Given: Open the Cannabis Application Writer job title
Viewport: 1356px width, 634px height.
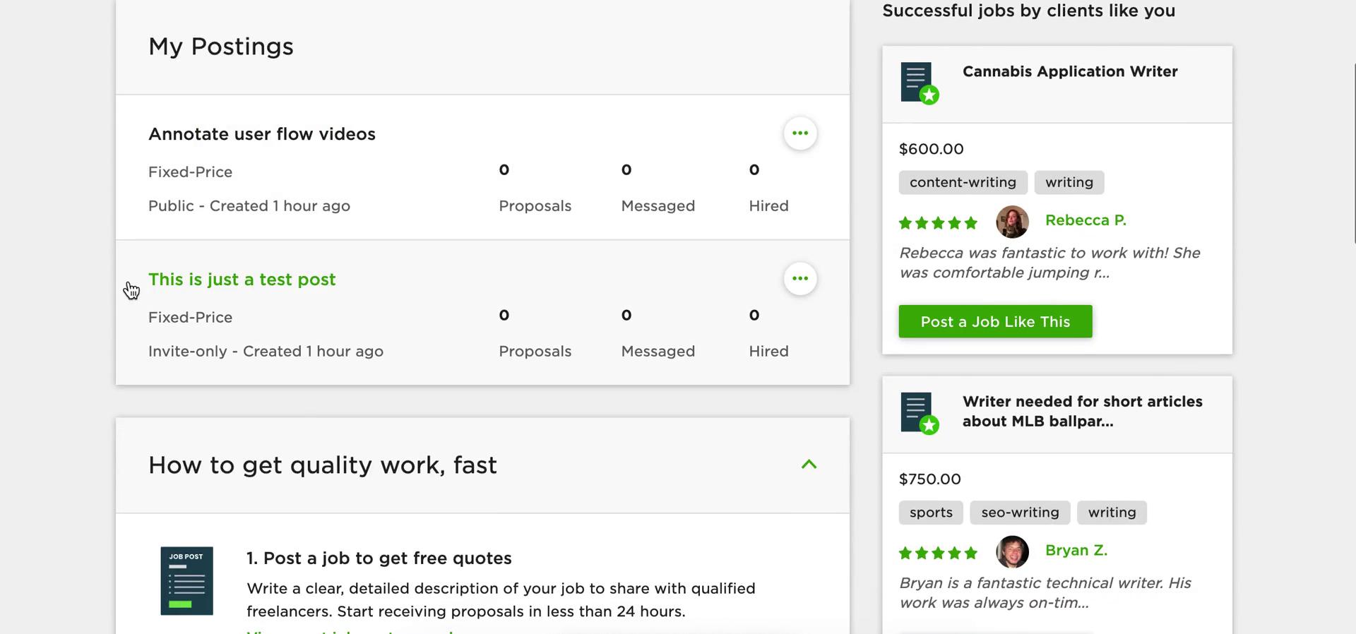Looking at the screenshot, I should pos(1070,71).
